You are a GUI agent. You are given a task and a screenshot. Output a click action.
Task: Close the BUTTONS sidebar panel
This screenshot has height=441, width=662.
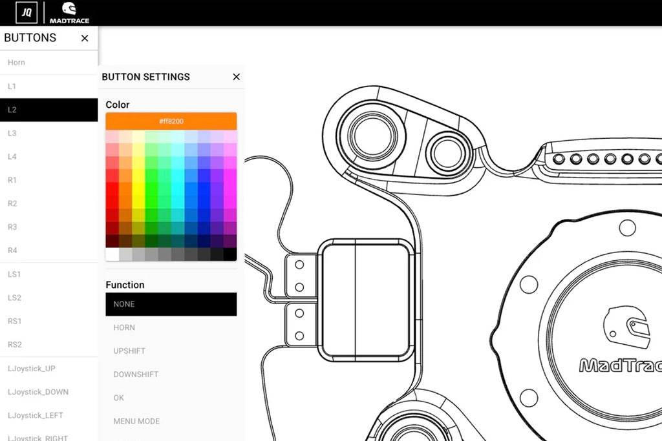click(x=84, y=38)
